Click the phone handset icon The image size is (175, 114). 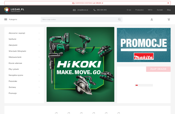coord(94,10)
